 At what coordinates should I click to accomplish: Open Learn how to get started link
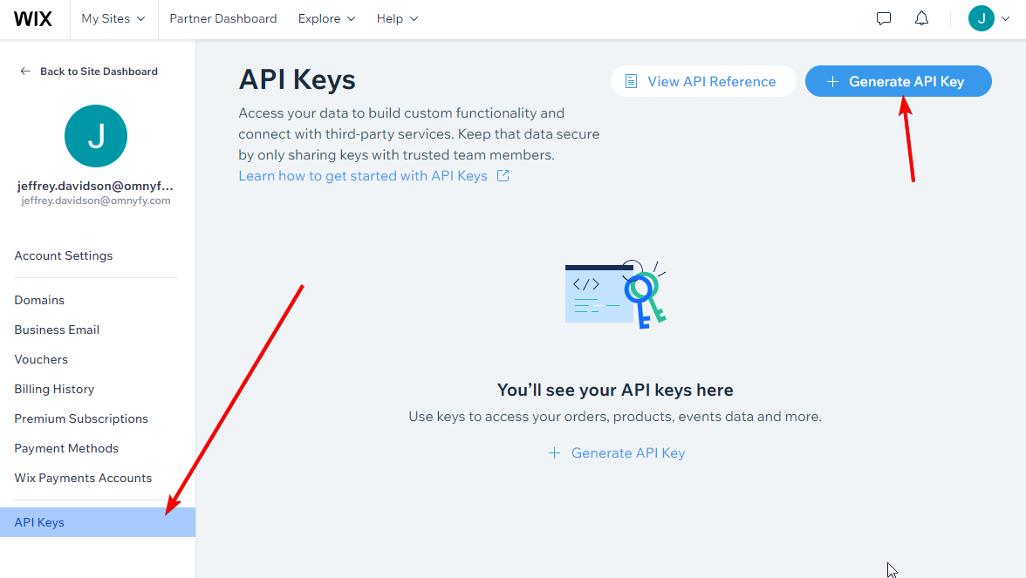tap(363, 176)
